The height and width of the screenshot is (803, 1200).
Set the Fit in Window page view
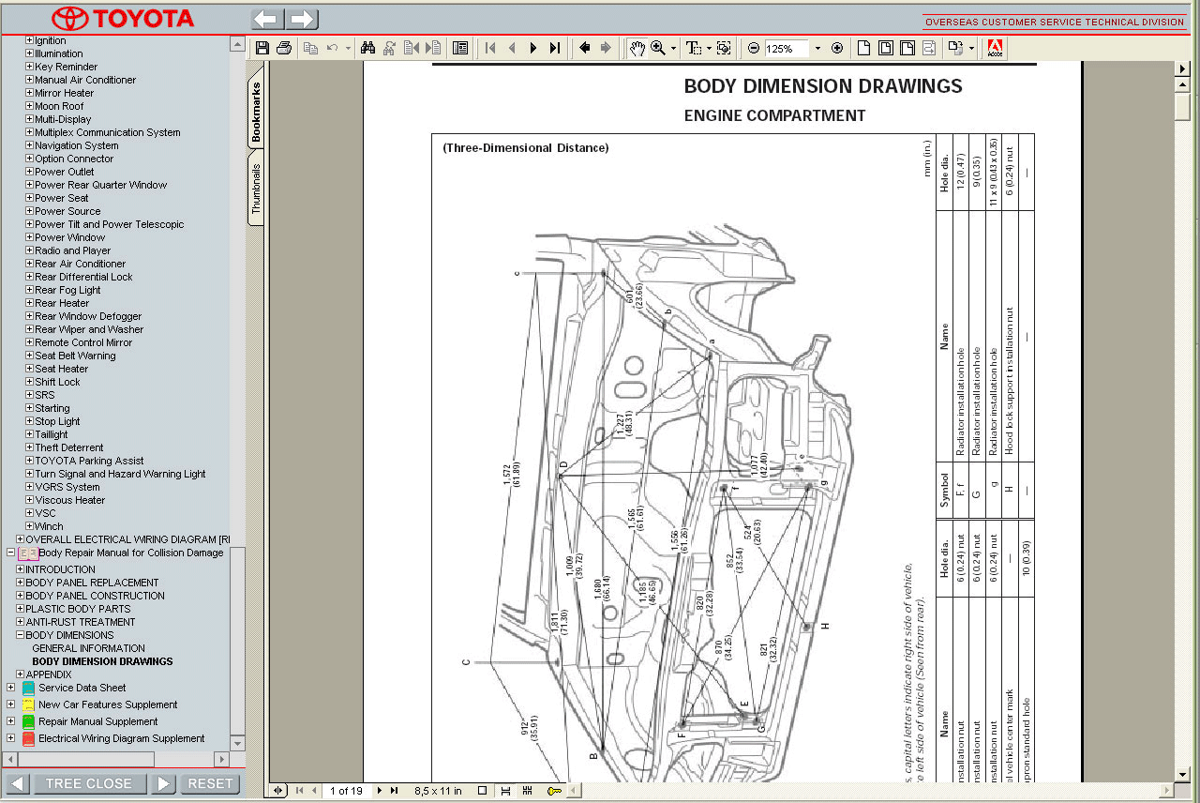coord(886,48)
